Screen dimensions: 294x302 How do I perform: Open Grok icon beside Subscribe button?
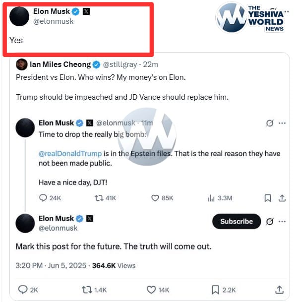[x=270, y=222]
